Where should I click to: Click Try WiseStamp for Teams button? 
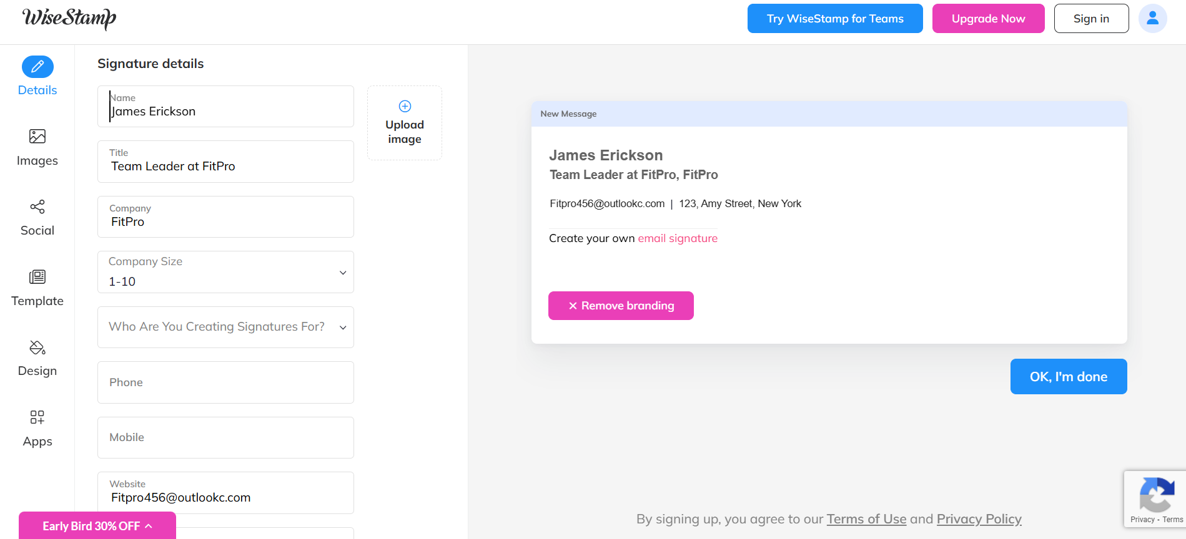pyautogui.click(x=835, y=19)
